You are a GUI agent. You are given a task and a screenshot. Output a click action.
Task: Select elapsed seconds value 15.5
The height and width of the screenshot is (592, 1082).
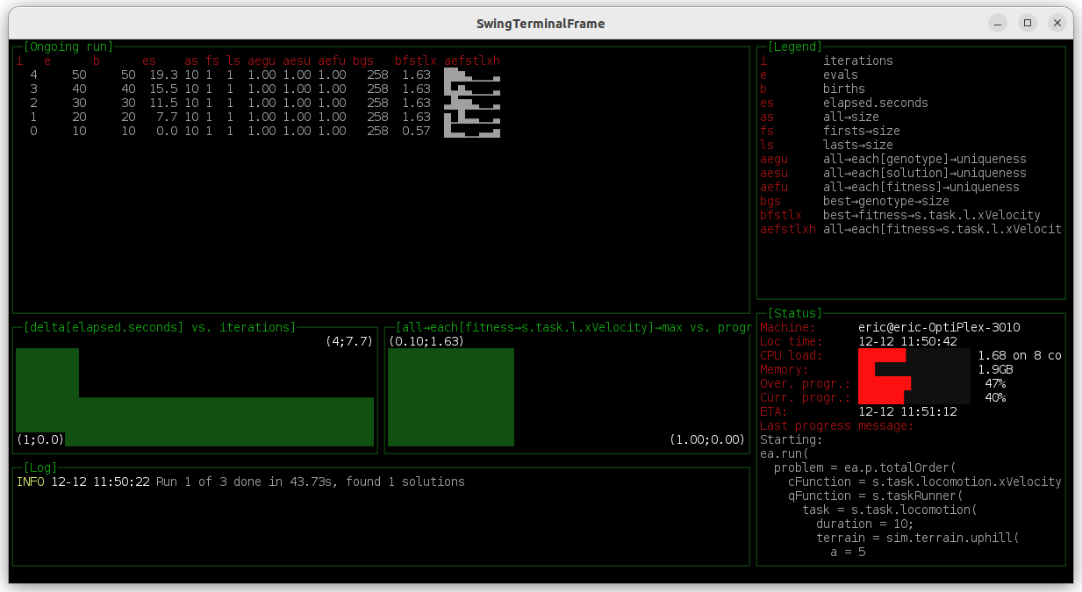pyautogui.click(x=163, y=89)
